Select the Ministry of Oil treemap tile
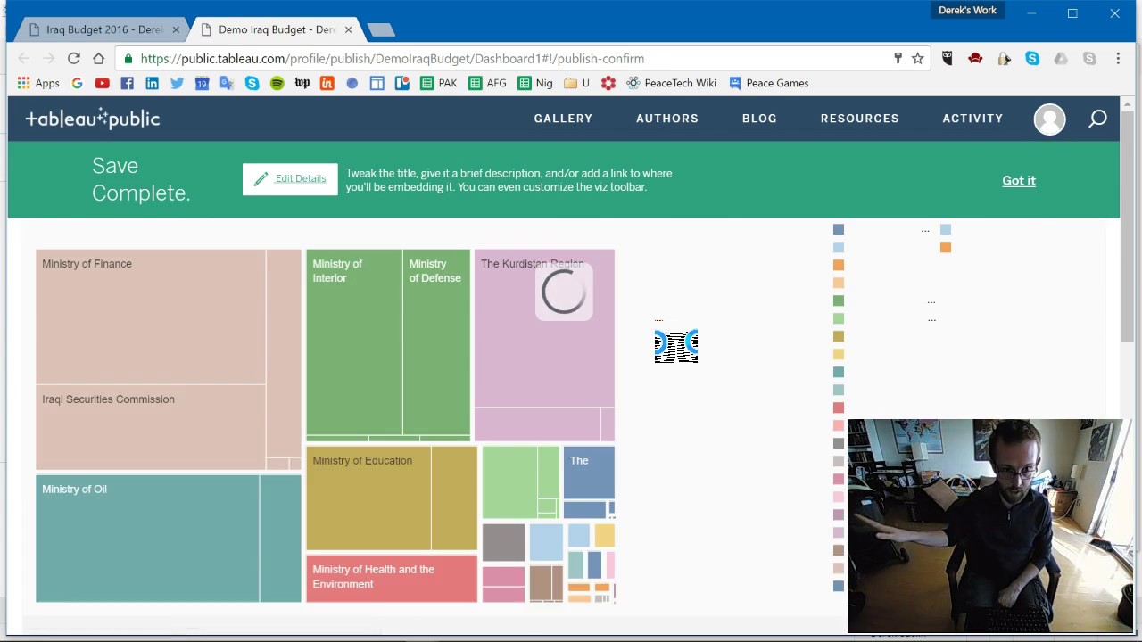 [x=148, y=539]
